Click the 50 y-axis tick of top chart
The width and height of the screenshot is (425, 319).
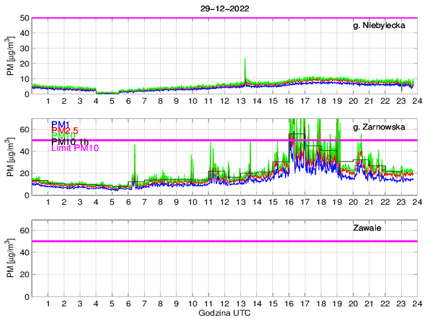point(25,18)
